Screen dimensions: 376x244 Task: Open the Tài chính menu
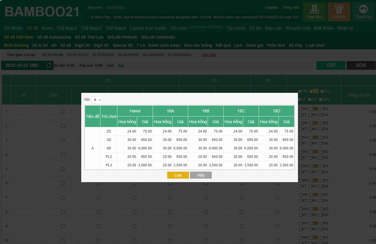tap(236, 28)
